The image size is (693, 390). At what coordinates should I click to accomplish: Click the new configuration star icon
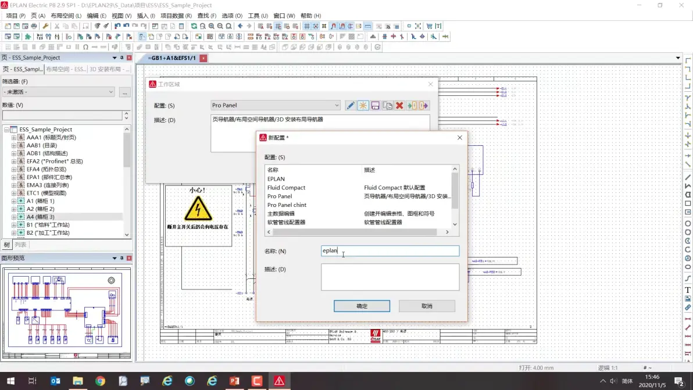(363, 106)
